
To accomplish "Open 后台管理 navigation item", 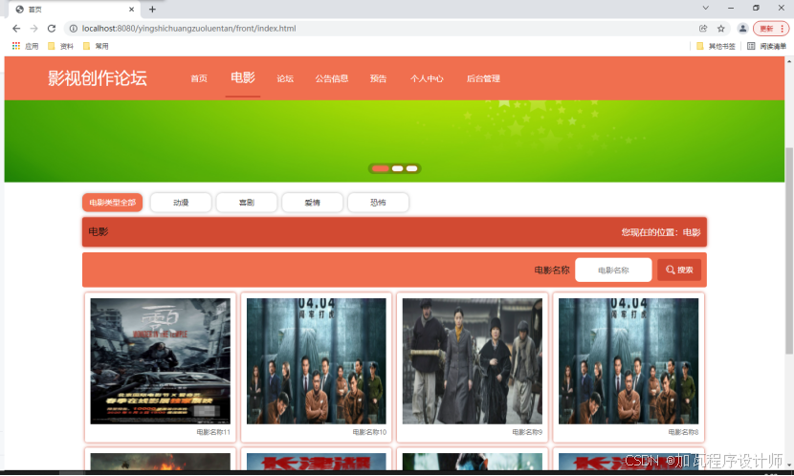I will (483, 78).
